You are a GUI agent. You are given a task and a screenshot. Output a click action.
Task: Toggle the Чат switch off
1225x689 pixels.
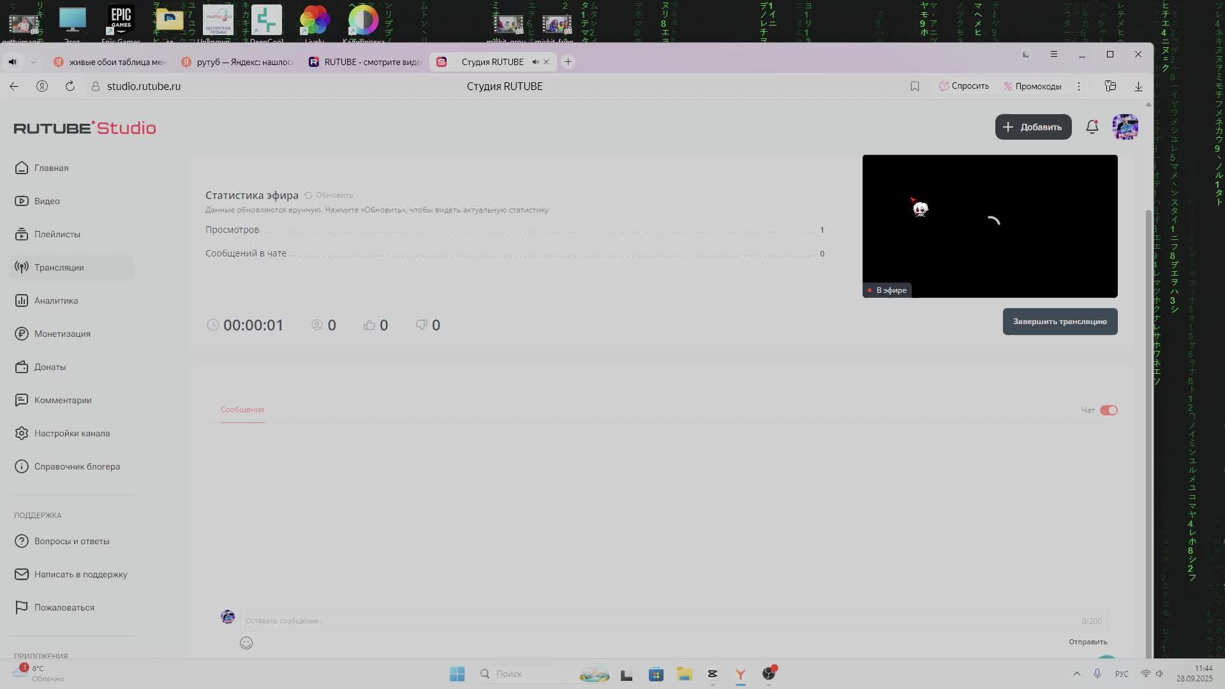(x=1108, y=410)
